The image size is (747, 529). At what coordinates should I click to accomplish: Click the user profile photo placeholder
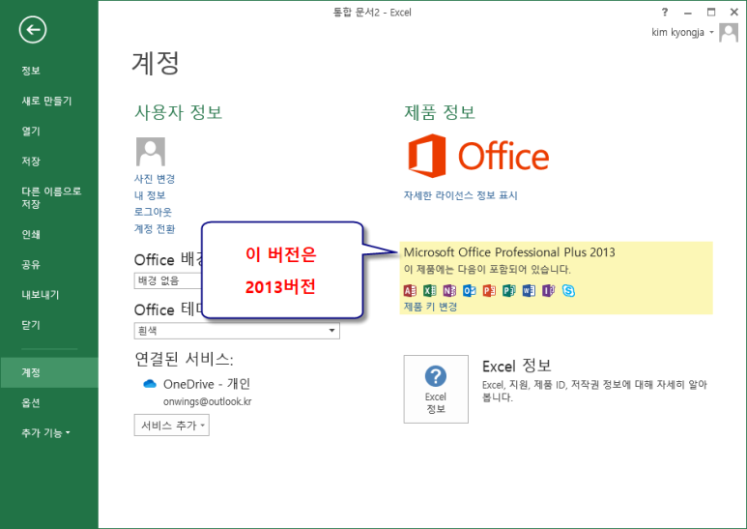[x=151, y=152]
